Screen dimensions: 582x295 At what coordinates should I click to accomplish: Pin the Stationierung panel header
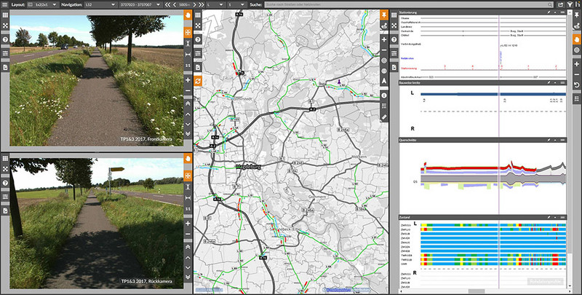[549, 12]
